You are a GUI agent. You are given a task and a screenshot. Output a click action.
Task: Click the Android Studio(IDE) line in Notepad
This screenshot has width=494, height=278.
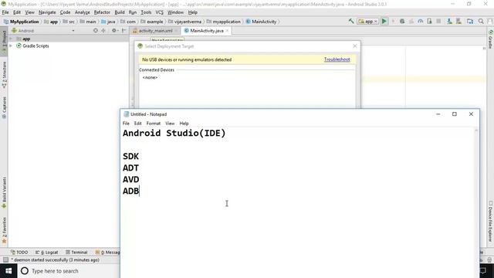[174, 134]
